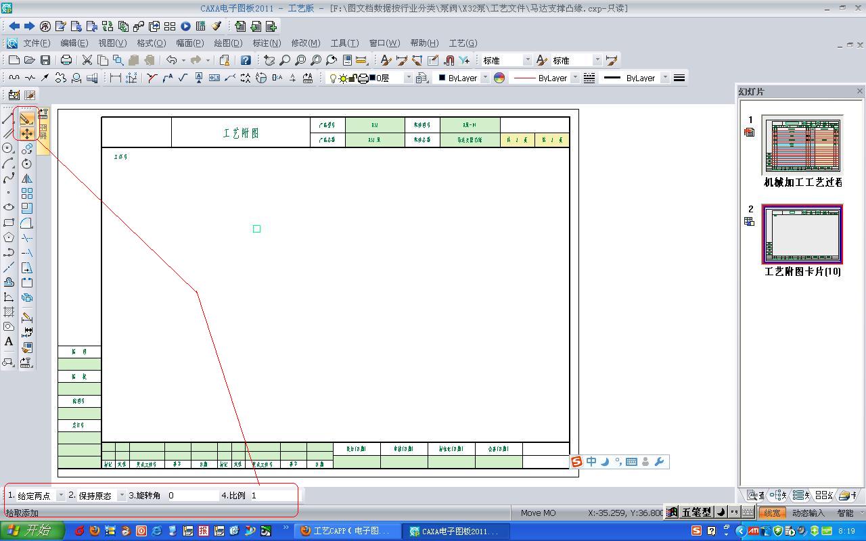Click the Undo arrow icon
Screen dimensions: 866x541
point(171,60)
